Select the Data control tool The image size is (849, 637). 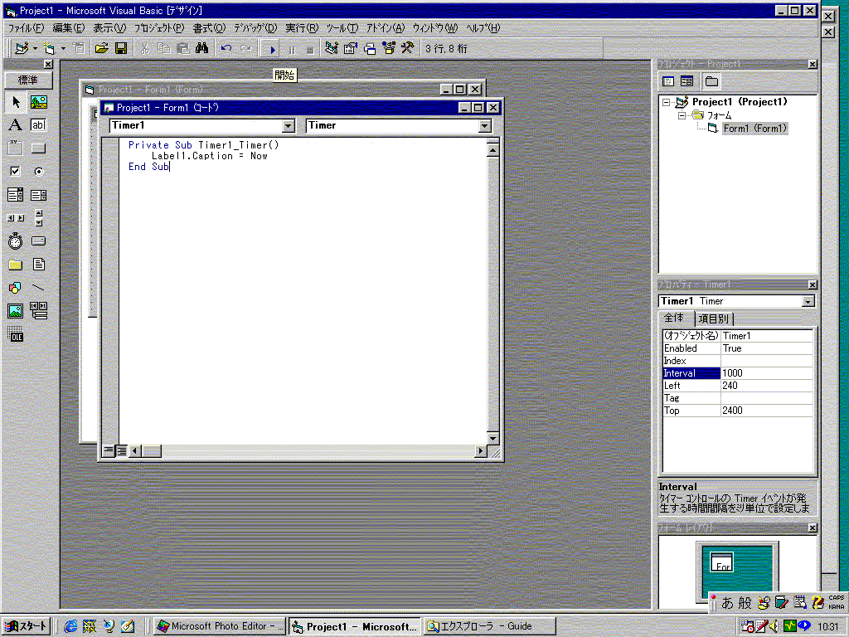pos(38,311)
